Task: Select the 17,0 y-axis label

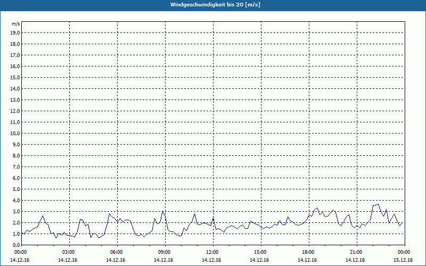Action: [x=15, y=55]
